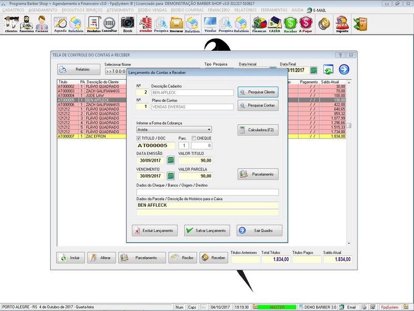Click Pesquisa icon beside Atender

161,24
